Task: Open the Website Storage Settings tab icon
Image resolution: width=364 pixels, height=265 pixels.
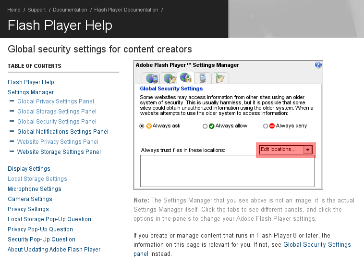Action: coord(220,78)
